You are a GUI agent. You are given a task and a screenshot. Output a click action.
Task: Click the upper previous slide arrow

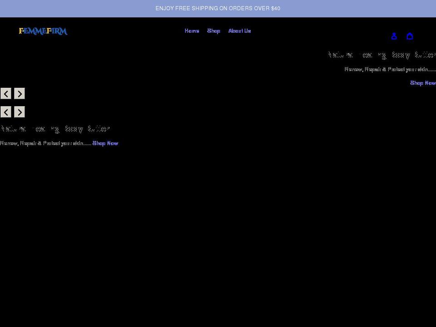pos(6,94)
